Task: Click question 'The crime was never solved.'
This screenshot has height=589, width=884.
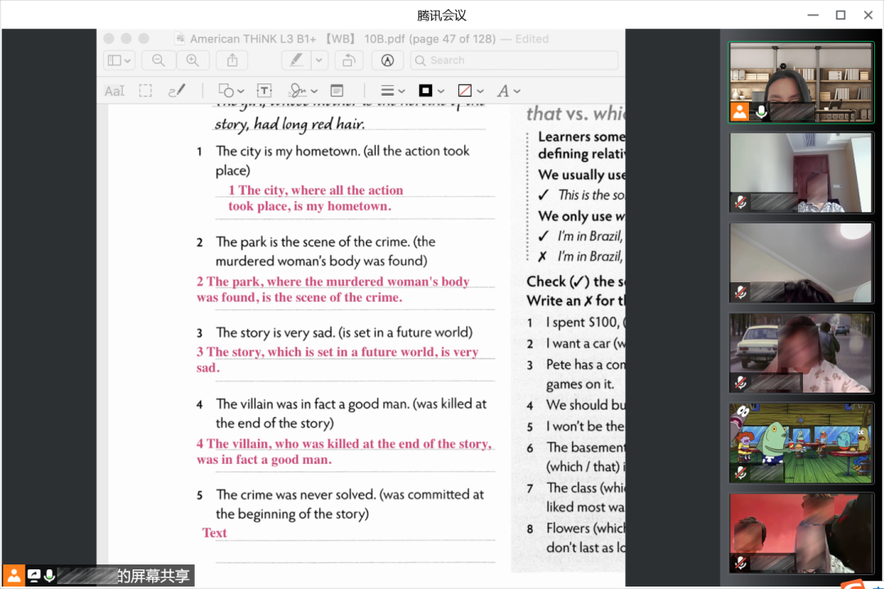Action: tap(296, 494)
